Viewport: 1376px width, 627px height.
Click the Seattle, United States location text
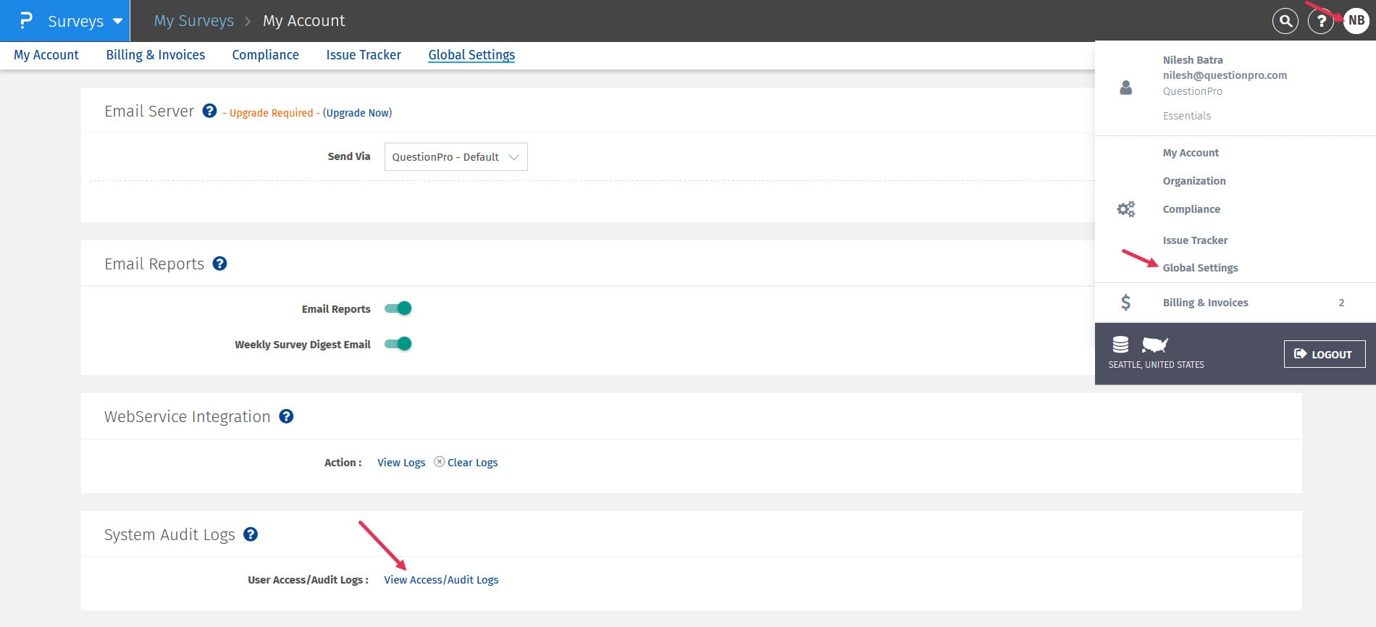pyautogui.click(x=1156, y=365)
